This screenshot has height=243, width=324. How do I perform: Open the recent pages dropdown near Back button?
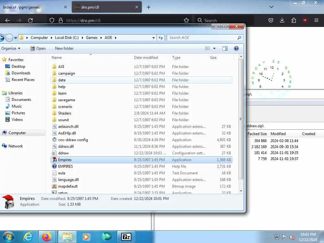pyautogui.click(x=16, y=38)
